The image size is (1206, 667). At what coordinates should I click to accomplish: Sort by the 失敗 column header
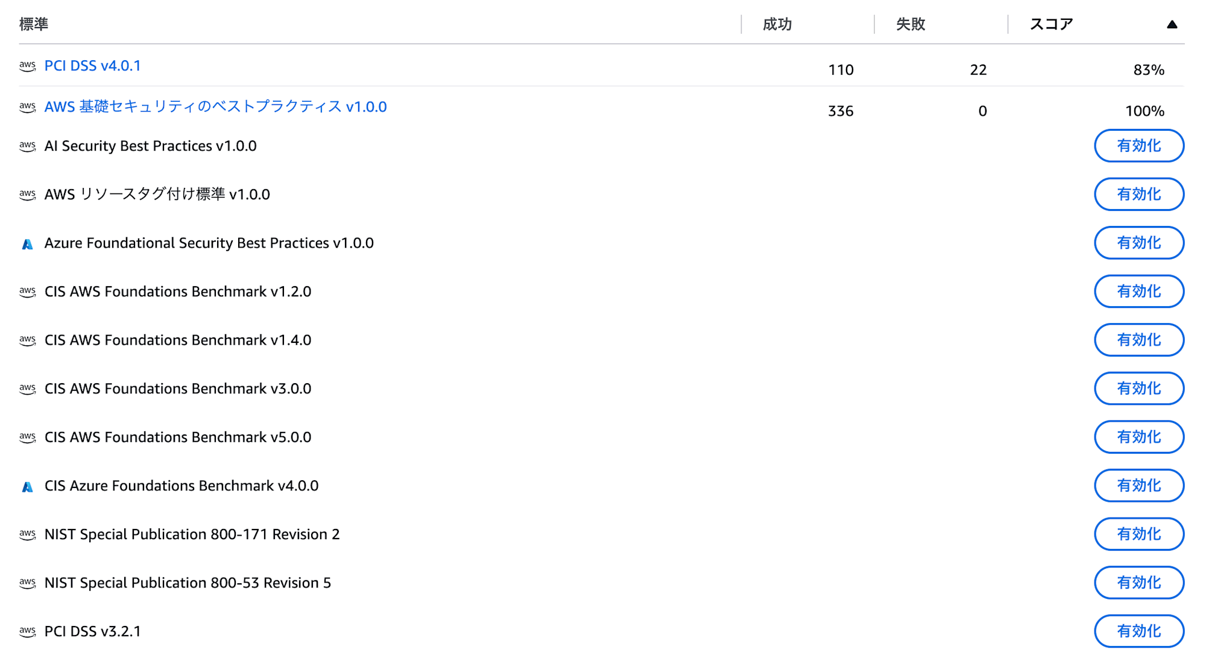[x=910, y=24]
